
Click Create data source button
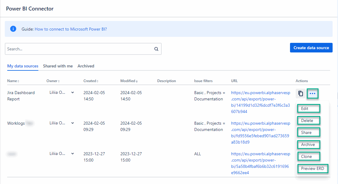[311, 48]
